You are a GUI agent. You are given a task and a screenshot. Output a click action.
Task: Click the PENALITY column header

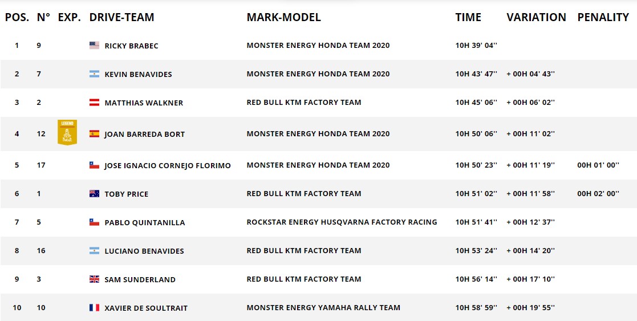click(603, 17)
